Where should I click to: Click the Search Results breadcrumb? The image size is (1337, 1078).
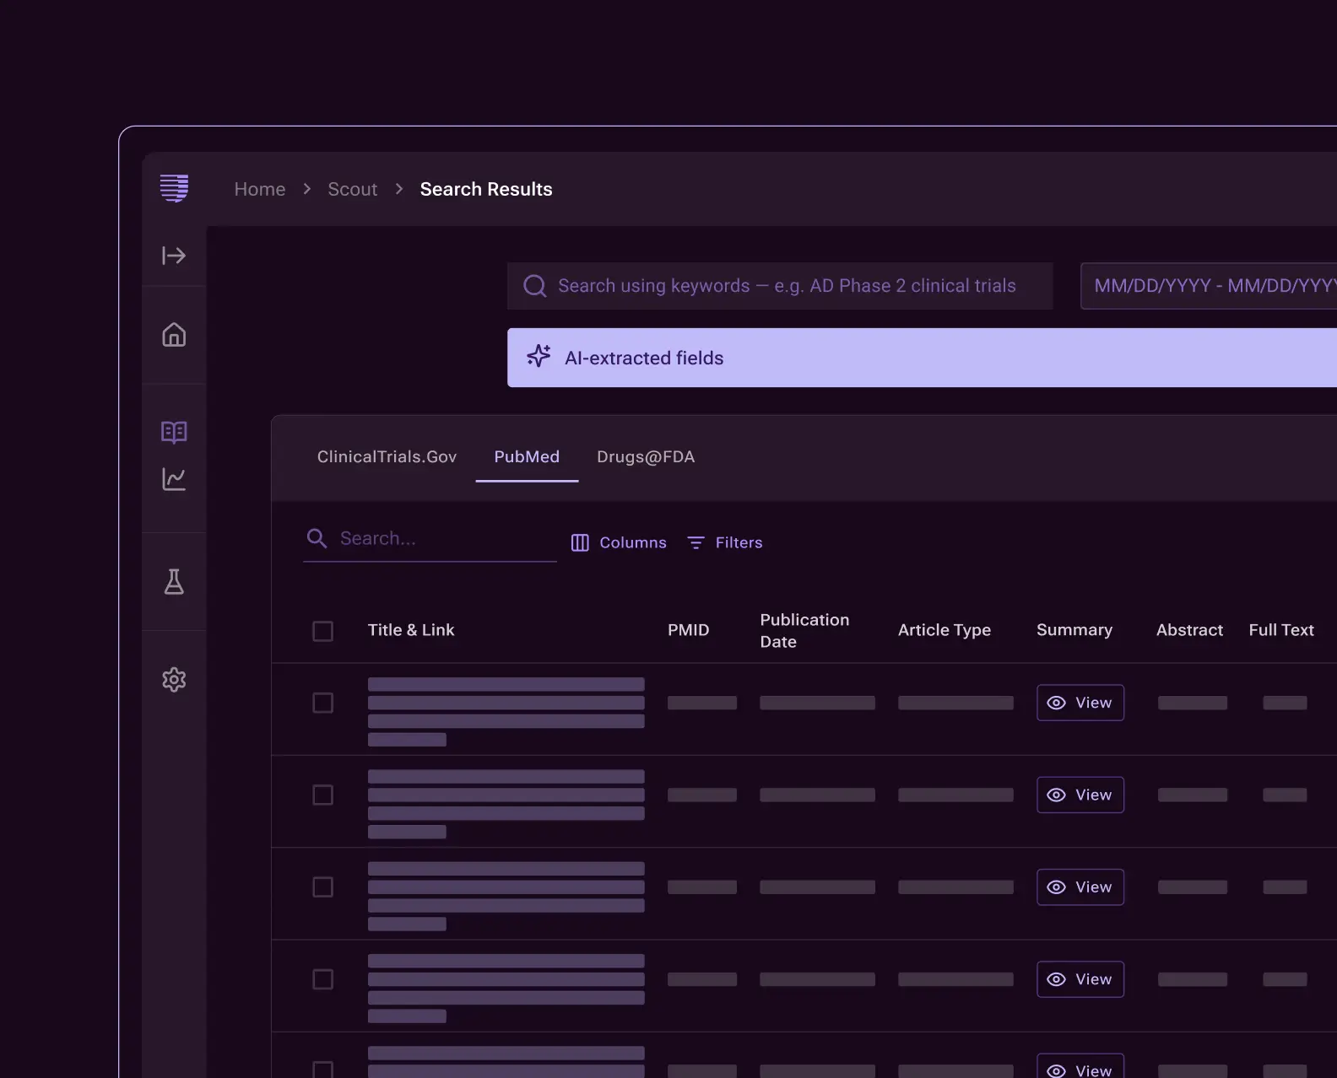(x=486, y=189)
